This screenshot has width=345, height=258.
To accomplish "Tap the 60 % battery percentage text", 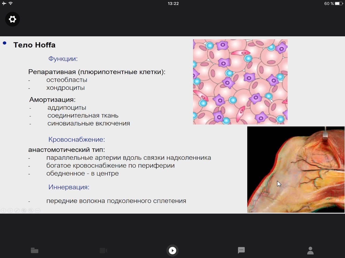I will pos(329,3).
